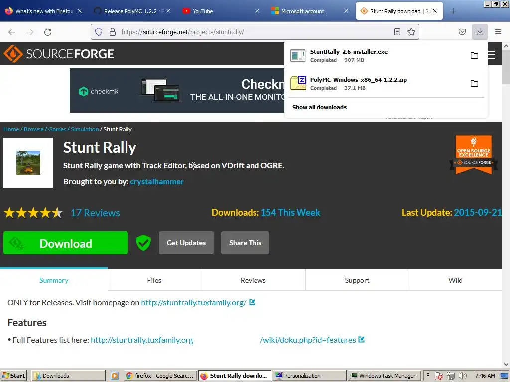510x382 pixels.
Task: Click the Browse breadcrumb link
Action: click(x=34, y=129)
